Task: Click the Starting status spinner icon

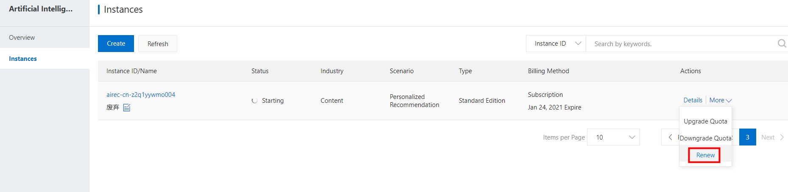Action: click(x=254, y=101)
